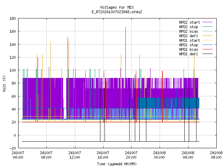Click the 'NPD1 start' legend label
223x167 pixels.
pyautogui.click(x=190, y=40)
